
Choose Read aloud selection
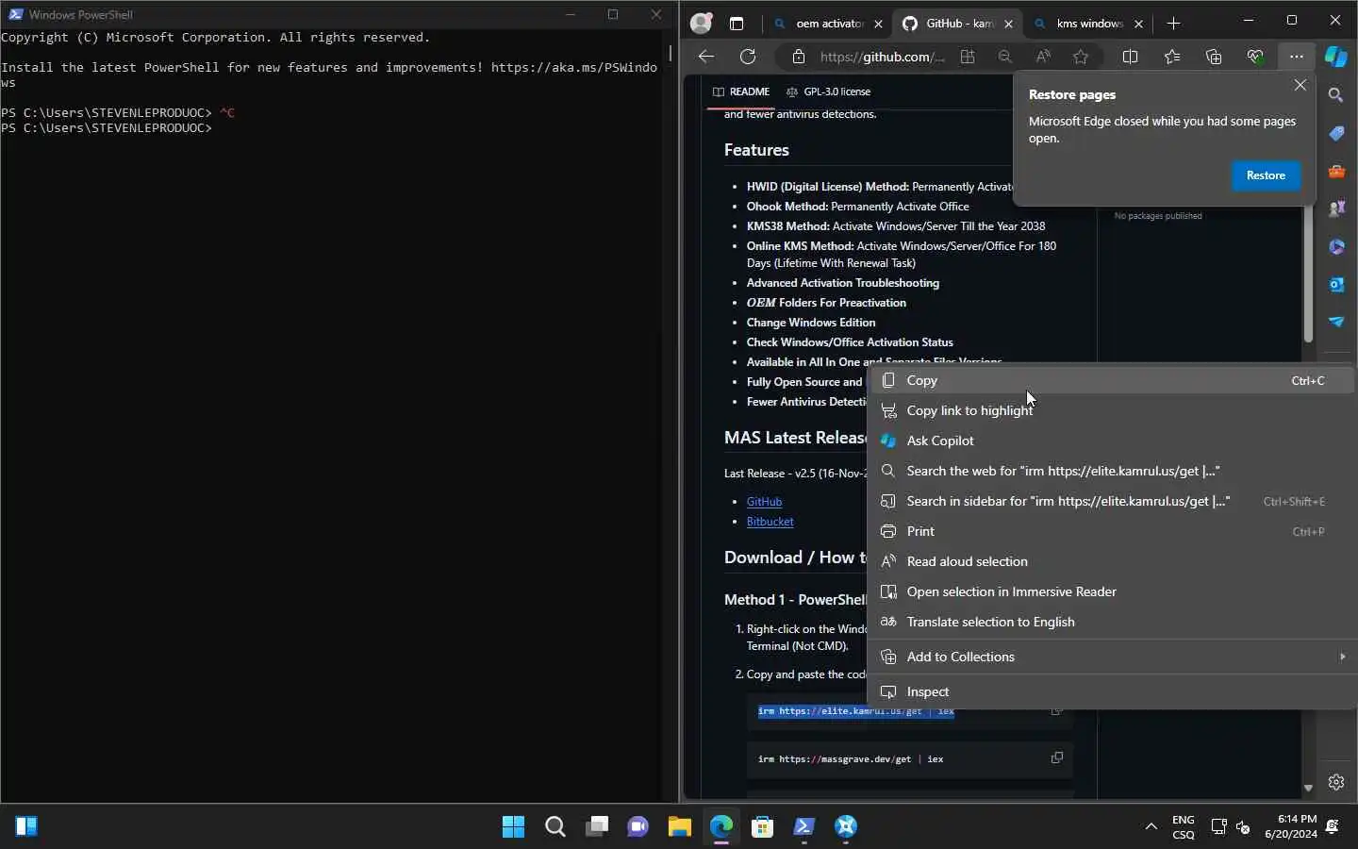click(x=1111, y=561)
